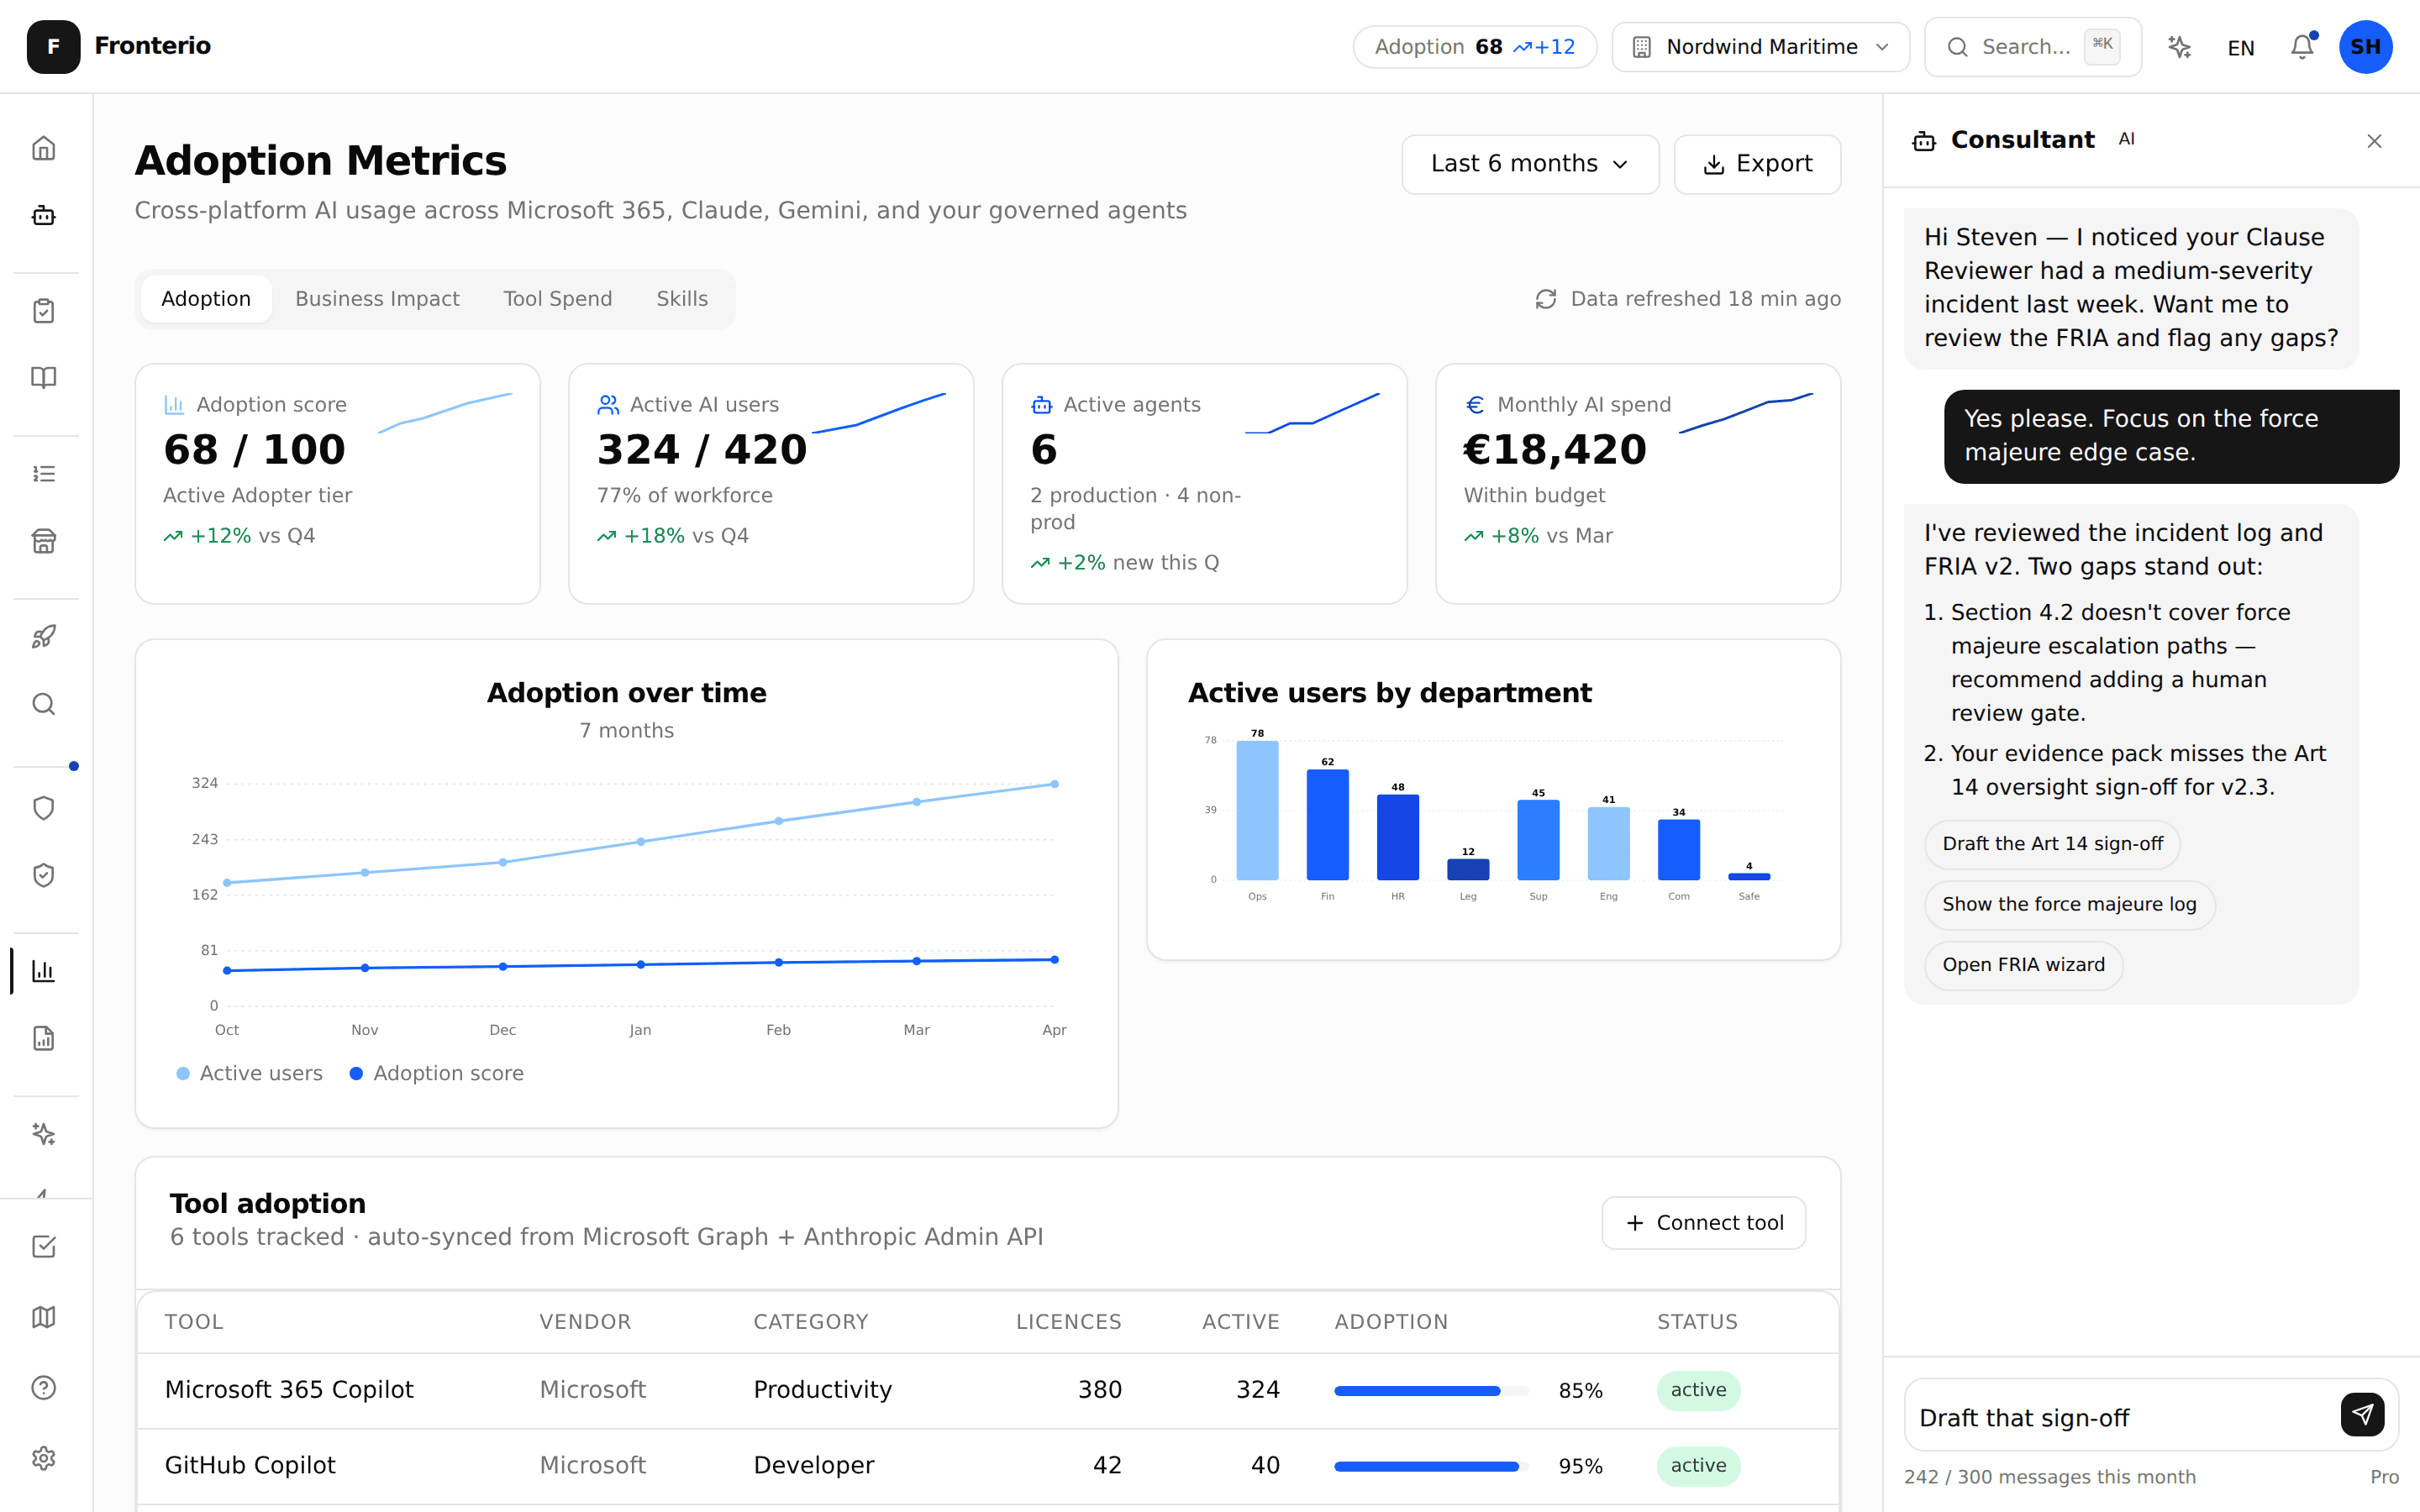Open the Nordwind Maritime organization dropdown
The width and height of the screenshot is (2420, 1512).
point(1760,47)
